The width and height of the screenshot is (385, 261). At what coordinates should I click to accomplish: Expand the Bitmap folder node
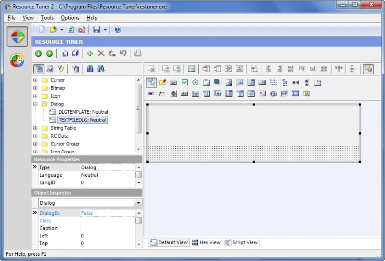click(35, 88)
